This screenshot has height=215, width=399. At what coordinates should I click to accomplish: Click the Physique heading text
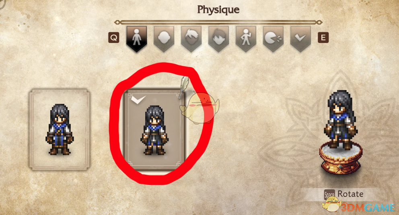[x=218, y=10]
